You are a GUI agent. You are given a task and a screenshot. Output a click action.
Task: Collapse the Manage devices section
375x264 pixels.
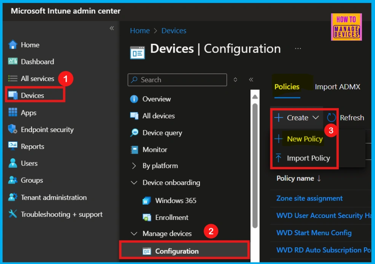pos(134,234)
